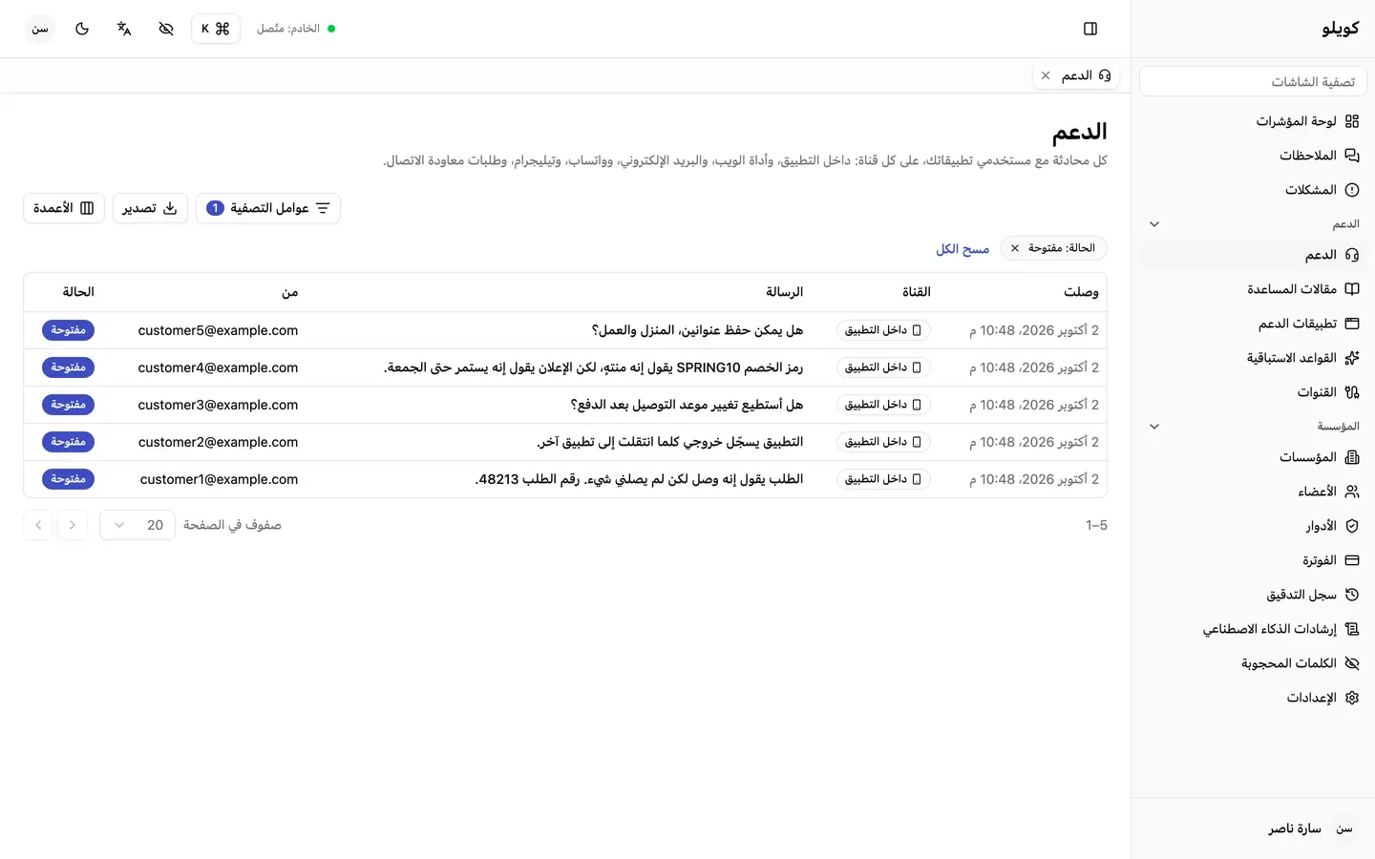1375x859 pixels.
Task: Click the مسح الكل link
Action: click(x=962, y=249)
